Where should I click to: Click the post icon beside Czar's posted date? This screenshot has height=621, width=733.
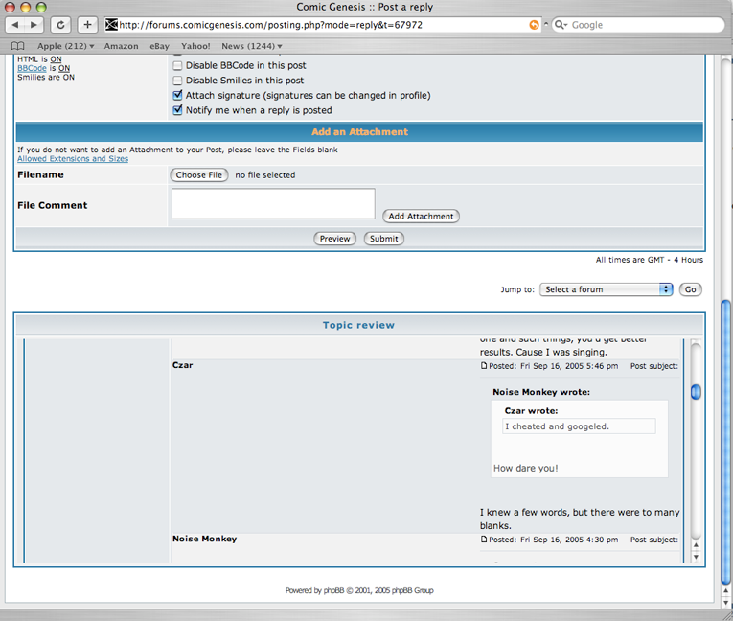pyautogui.click(x=484, y=366)
